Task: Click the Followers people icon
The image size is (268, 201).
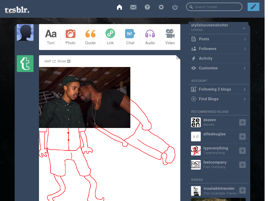Action: pyautogui.click(x=193, y=49)
